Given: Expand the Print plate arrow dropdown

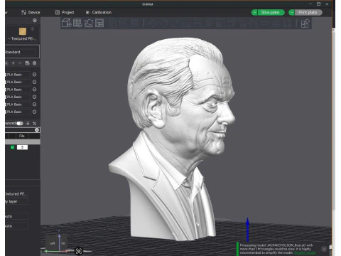Looking at the screenshot, I should pyautogui.click(x=292, y=12).
